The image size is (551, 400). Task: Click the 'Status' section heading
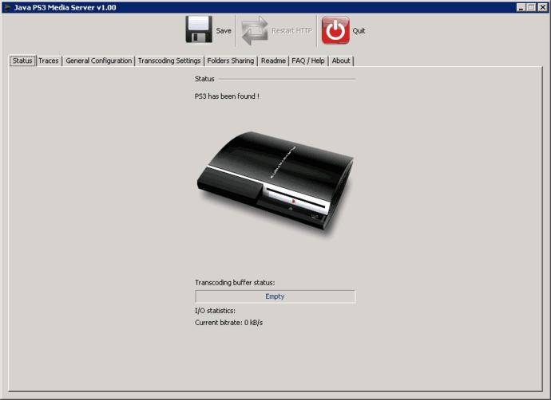point(204,79)
